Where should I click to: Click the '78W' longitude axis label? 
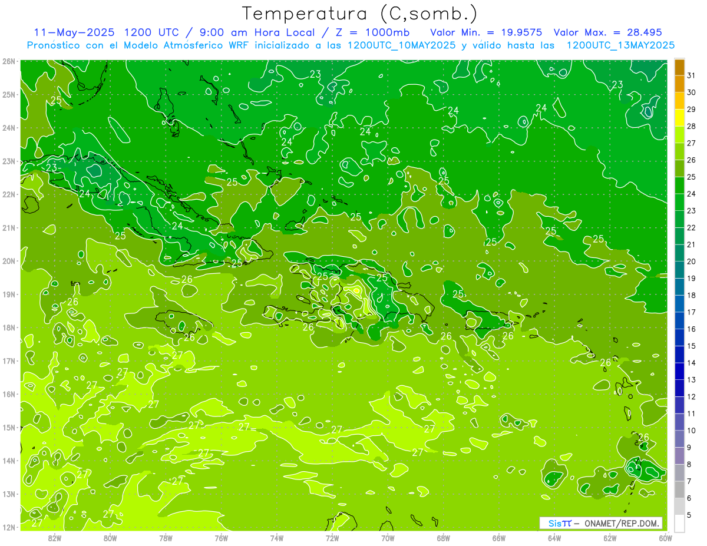click(x=166, y=538)
